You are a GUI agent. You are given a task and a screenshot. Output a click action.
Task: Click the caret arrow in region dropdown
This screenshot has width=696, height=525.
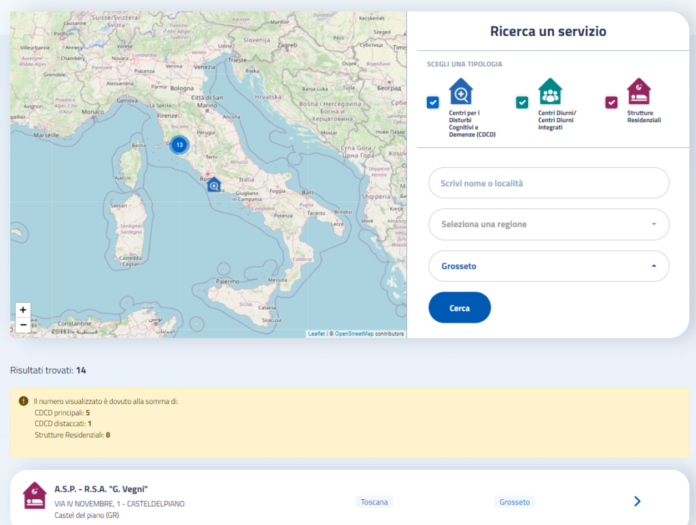pos(654,224)
